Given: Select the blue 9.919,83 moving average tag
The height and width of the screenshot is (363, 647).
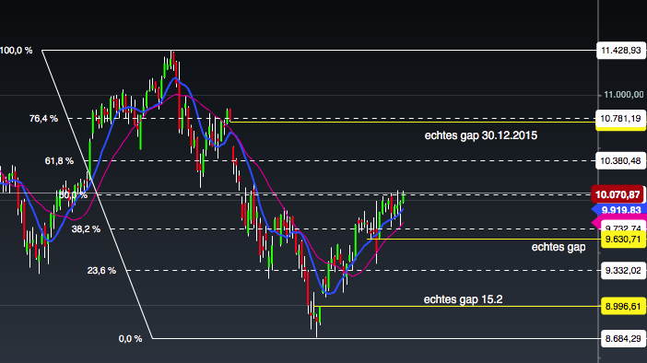Looking at the screenshot, I should pos(618,209).
